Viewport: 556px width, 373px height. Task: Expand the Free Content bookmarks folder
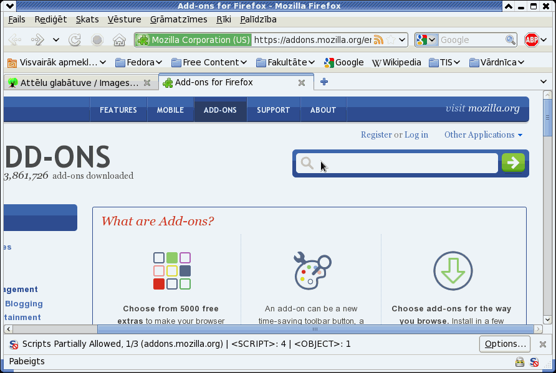209,63
